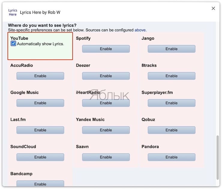Enable lyrics for AccuRadio
The height and width of the screenshot is (189, 222).
pyautogui.click(x=40, y=76)
